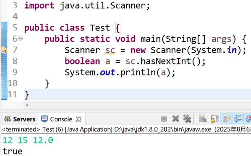Click the highlighted opening brace on line 5

(118, 28)
